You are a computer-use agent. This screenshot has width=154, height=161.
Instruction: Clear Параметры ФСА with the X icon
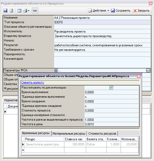pos(56,71)
